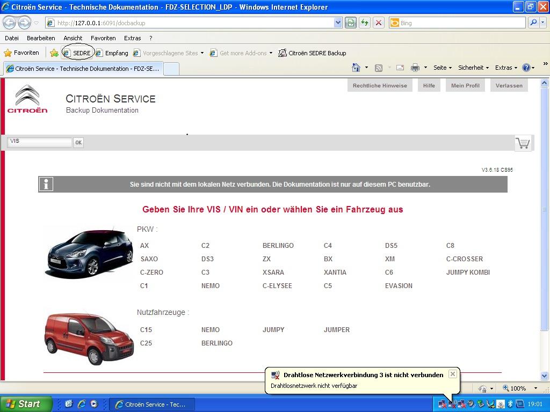Expand the address bar URL dropdown
Image resolution: width=550 pixels, height=412 pixels.
point(338,23)
